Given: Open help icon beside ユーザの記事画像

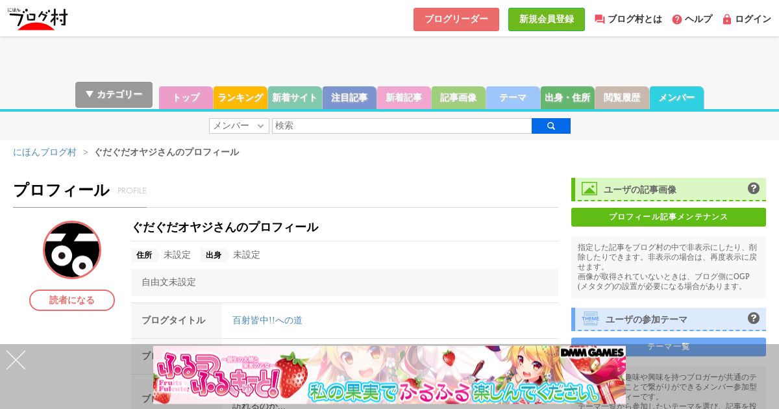Looking at the screenshot, I should click(x=754, y=188).
